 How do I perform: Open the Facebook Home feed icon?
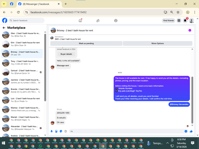[80, 21]
